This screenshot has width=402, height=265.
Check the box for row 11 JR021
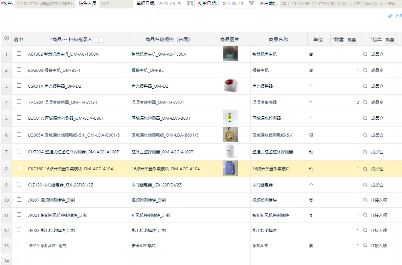19,214
